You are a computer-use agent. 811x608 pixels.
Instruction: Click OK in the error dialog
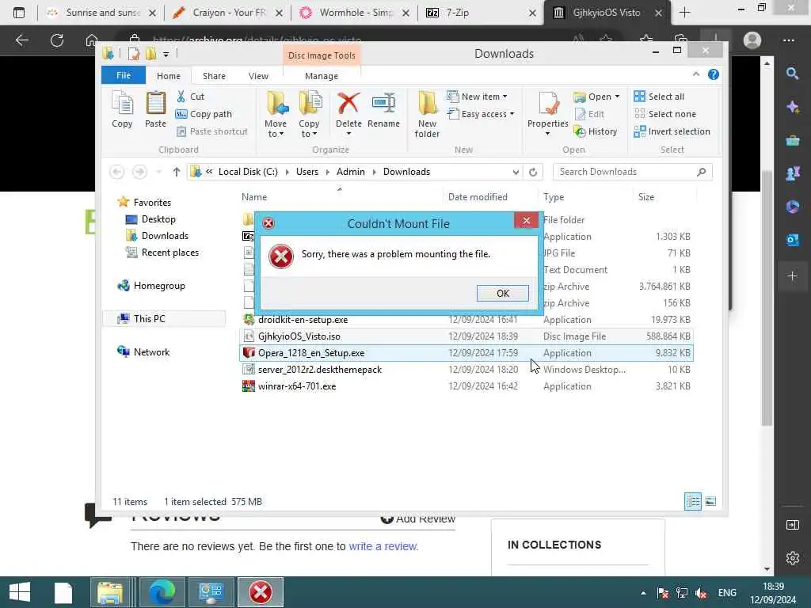coord(502,293)
